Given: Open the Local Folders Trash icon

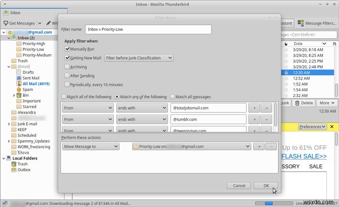Looking at the screenshot, I should point(14,164).
